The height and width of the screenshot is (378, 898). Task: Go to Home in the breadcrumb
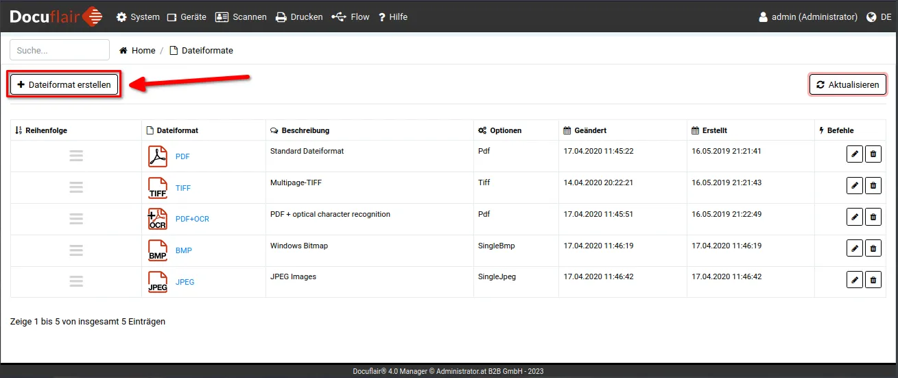[x=137, y=51]
